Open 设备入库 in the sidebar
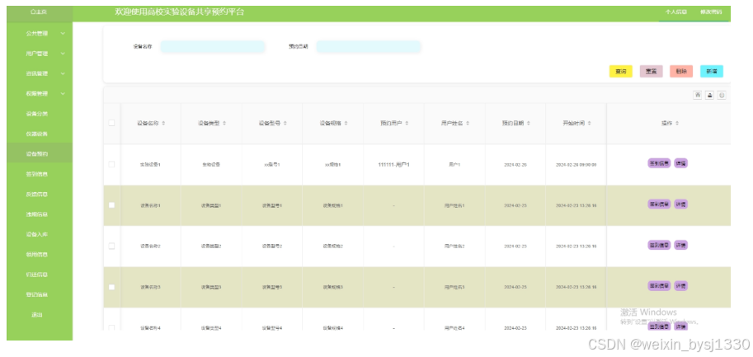 coord(37,234)
